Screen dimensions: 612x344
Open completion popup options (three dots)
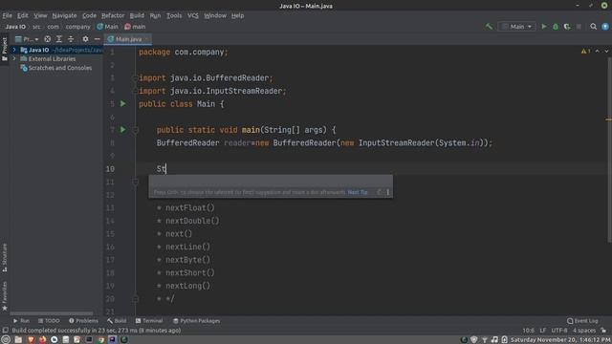387,192
